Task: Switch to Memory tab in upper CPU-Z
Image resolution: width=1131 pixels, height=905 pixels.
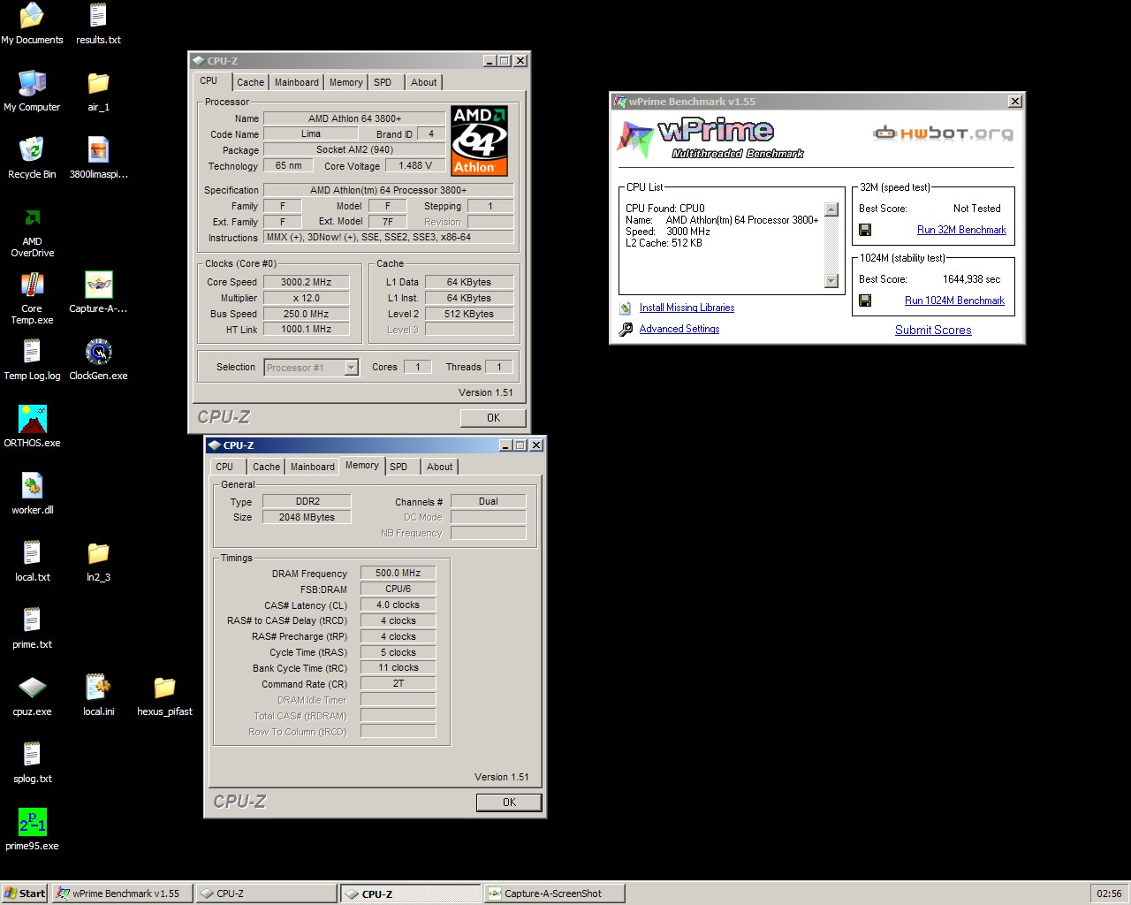Action: [x=345, y=82]
